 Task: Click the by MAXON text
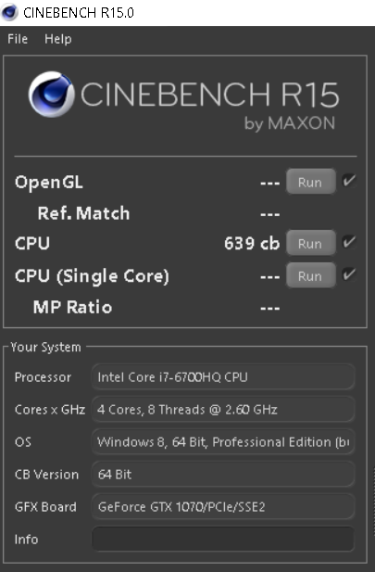[290, 123]
